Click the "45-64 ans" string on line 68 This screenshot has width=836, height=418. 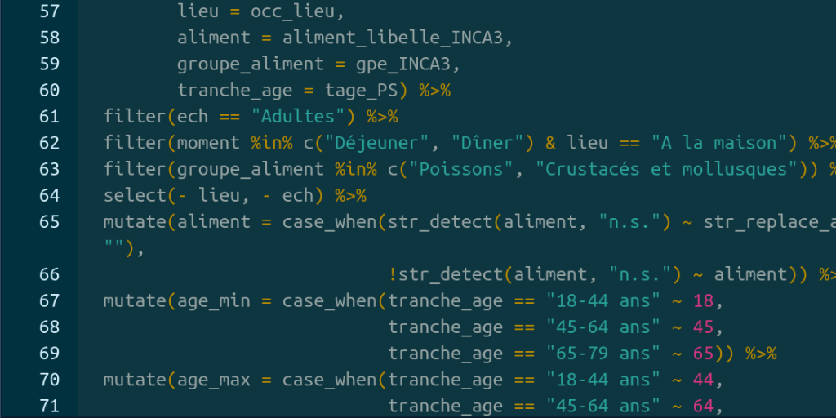pyautogui.click(x=603, y=327)
